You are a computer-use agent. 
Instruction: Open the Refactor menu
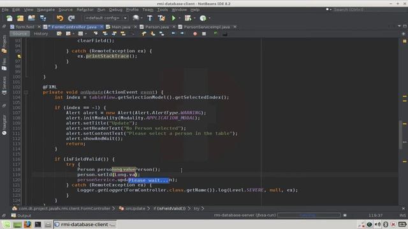click(x=85, y=10)
